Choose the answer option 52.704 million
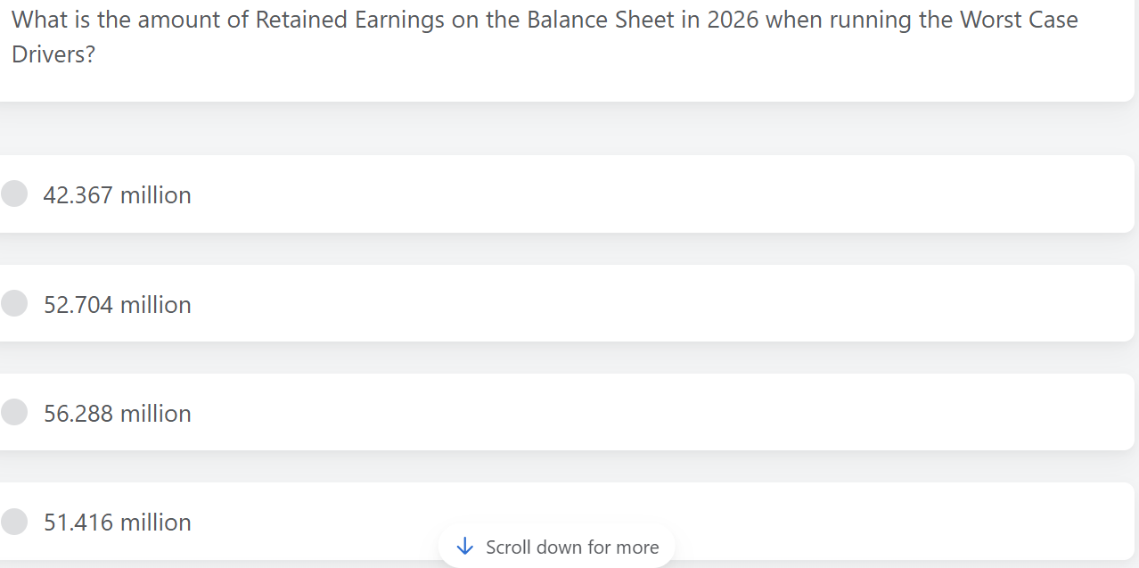The width and height of the screenshot is (1139, 568). [x=118, y=304]
